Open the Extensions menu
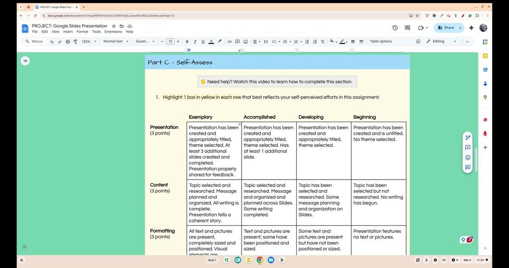This screenshot has width=509, height=268. pyautogui.click(x=113, y=31)
